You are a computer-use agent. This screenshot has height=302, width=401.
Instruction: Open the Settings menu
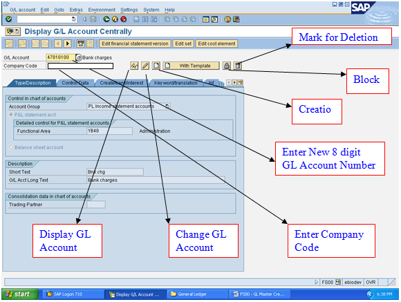pyautogui.click(x=129, y=10)
